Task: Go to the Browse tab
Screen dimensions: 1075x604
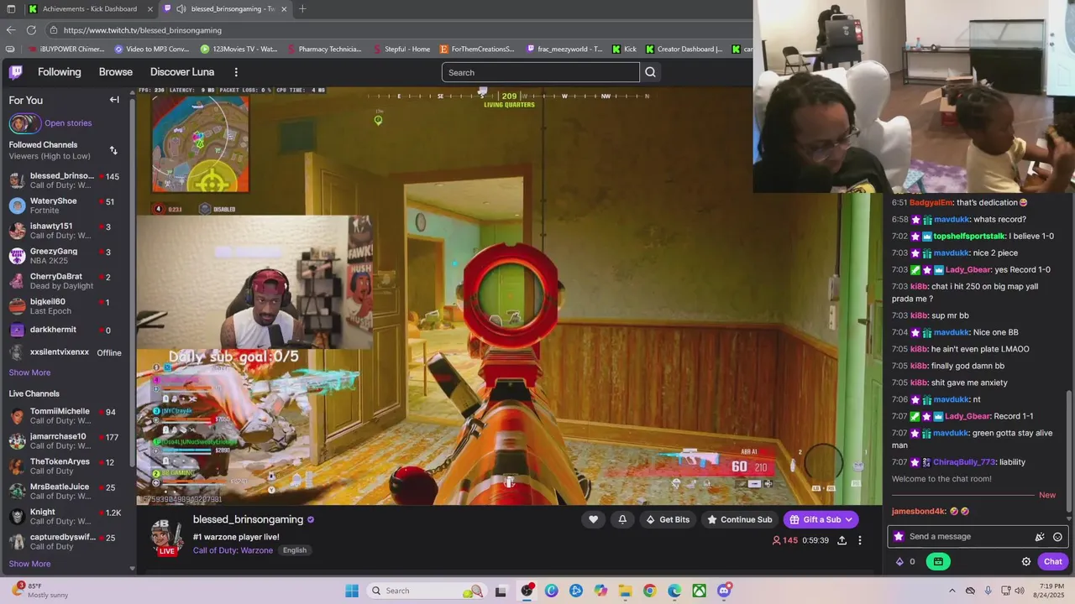Action: [116, 72]
